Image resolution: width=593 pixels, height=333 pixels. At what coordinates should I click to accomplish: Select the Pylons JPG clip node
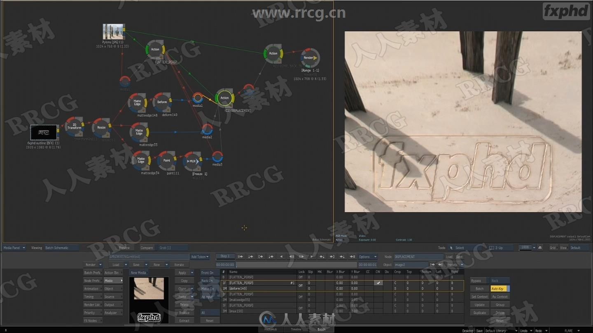tap(113, 32)
